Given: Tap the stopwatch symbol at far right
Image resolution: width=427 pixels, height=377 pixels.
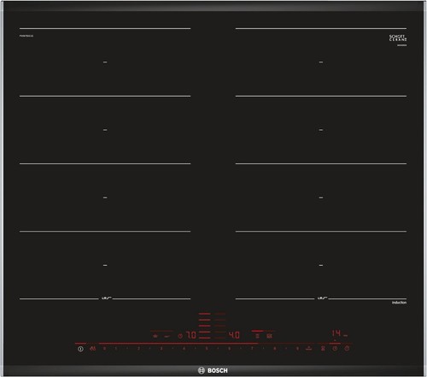Looking at the screenshot, I should [x=347, y=348].
